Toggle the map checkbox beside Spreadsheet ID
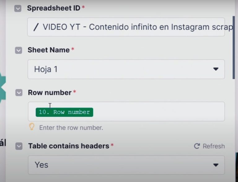The image size is (238, 182). coord(18,8)
